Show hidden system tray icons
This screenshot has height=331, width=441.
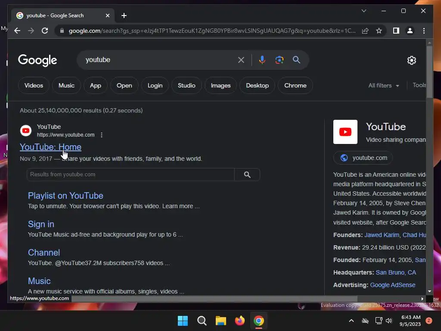[351, 321]
